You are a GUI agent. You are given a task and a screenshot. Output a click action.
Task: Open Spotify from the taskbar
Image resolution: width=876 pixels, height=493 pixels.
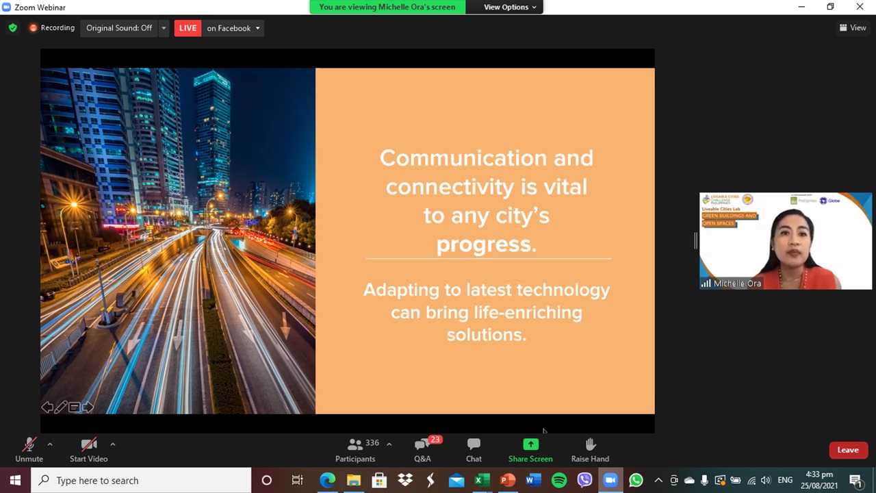coord(559,480)
